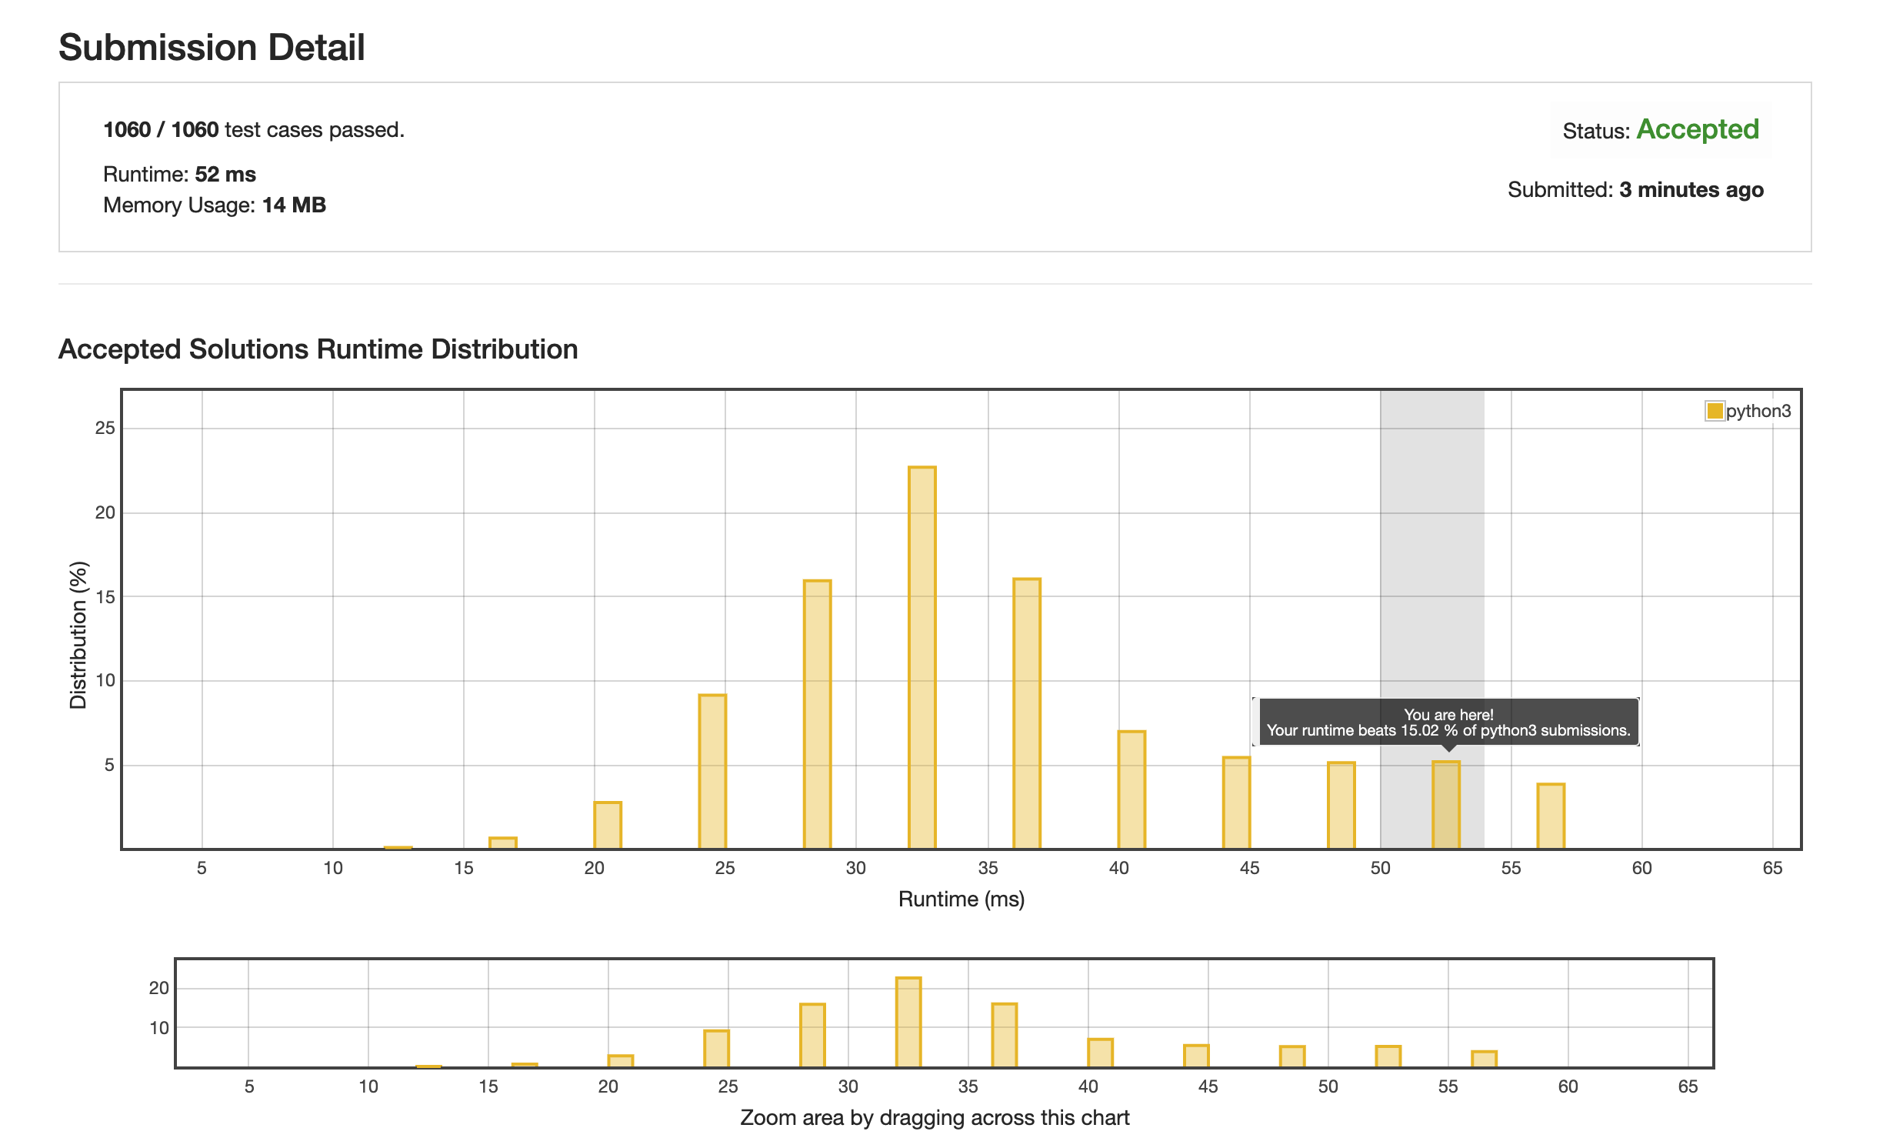The height and width of the screenshot is (1148, 1883).
Task: Click the bar near 28 ms in the main chart
Action: click(x=817, y=714)
